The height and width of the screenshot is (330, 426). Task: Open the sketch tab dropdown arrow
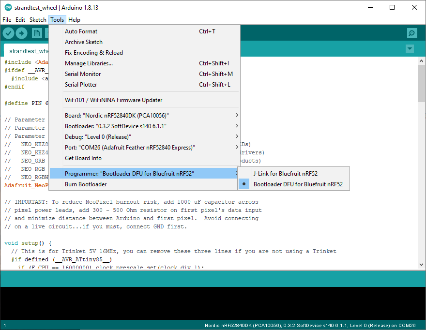click(x=410, y=49)
